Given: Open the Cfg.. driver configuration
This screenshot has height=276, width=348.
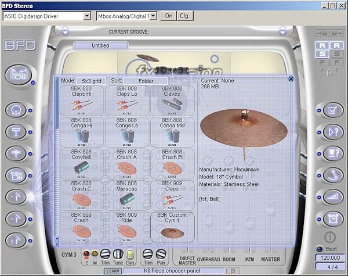Looking at the screenshot, I should 186,16.
